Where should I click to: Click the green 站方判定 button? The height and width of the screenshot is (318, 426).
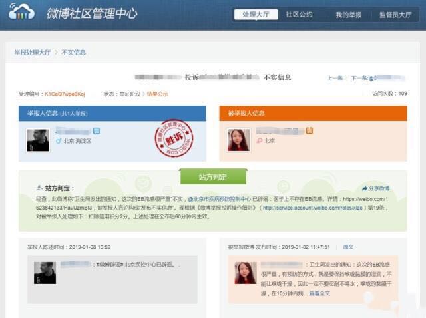(x=213, y=177)
